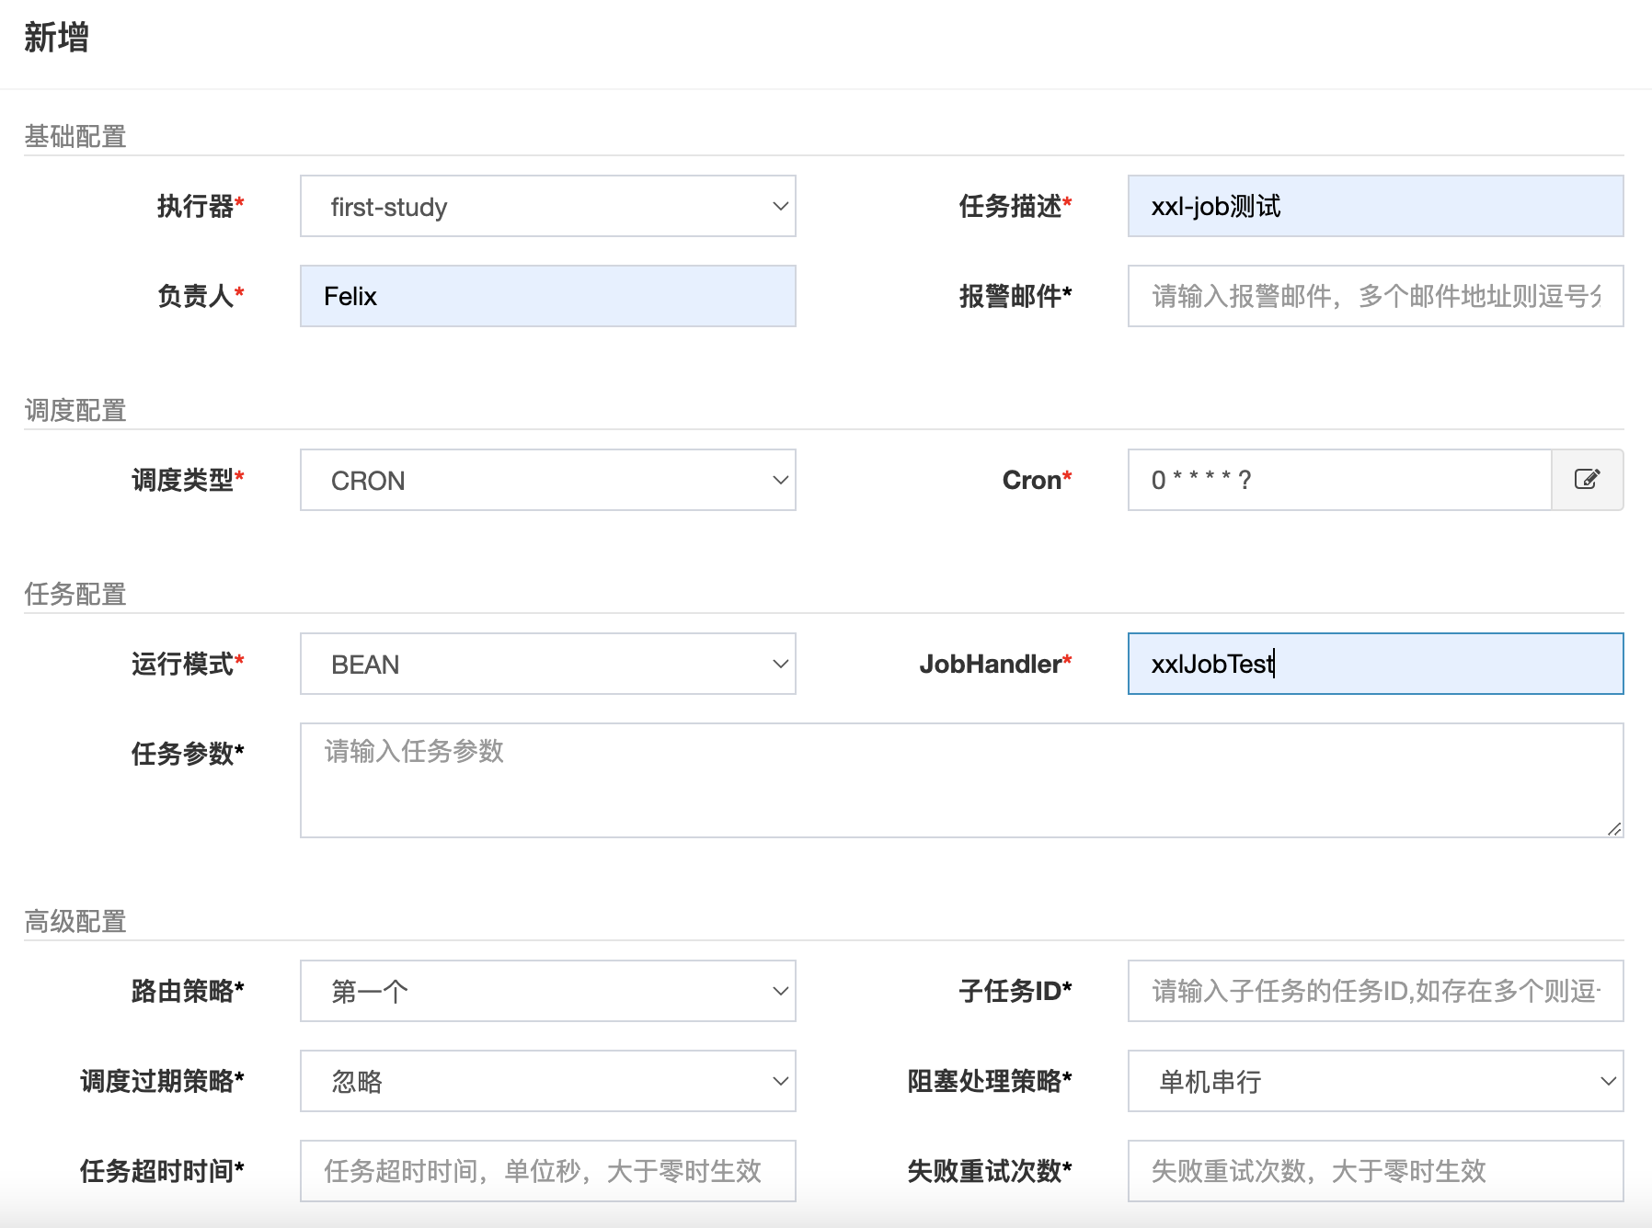1652x1228 pixels.
Task: Click the 子任务ID child task ID input
Action: 1373,991
